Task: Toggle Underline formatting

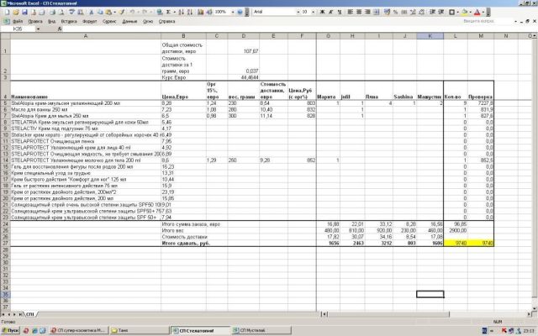Action: (x=340, y=12)
